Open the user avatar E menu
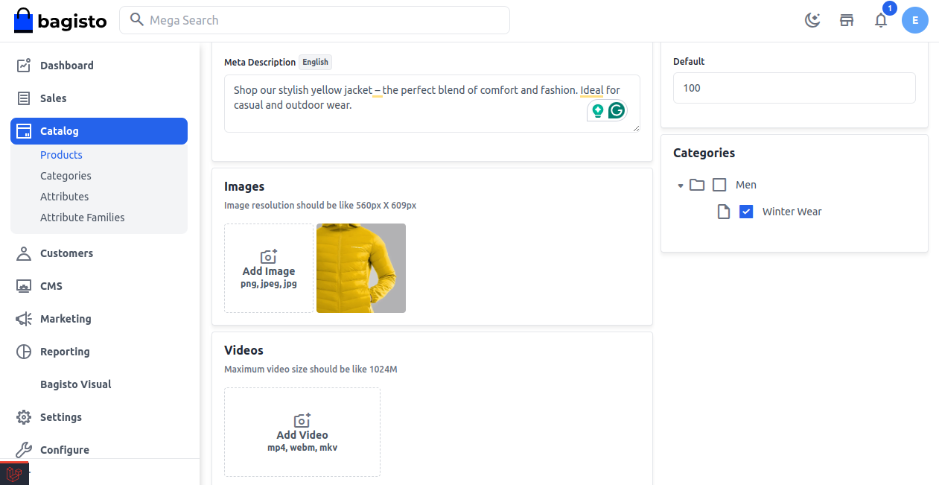Image resolution: width=939 pixels, height=485 pixels. tap(915, 20)
